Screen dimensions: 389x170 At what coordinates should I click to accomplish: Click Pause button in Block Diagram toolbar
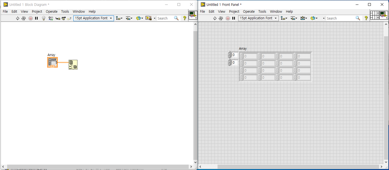(x=37, y=18)
